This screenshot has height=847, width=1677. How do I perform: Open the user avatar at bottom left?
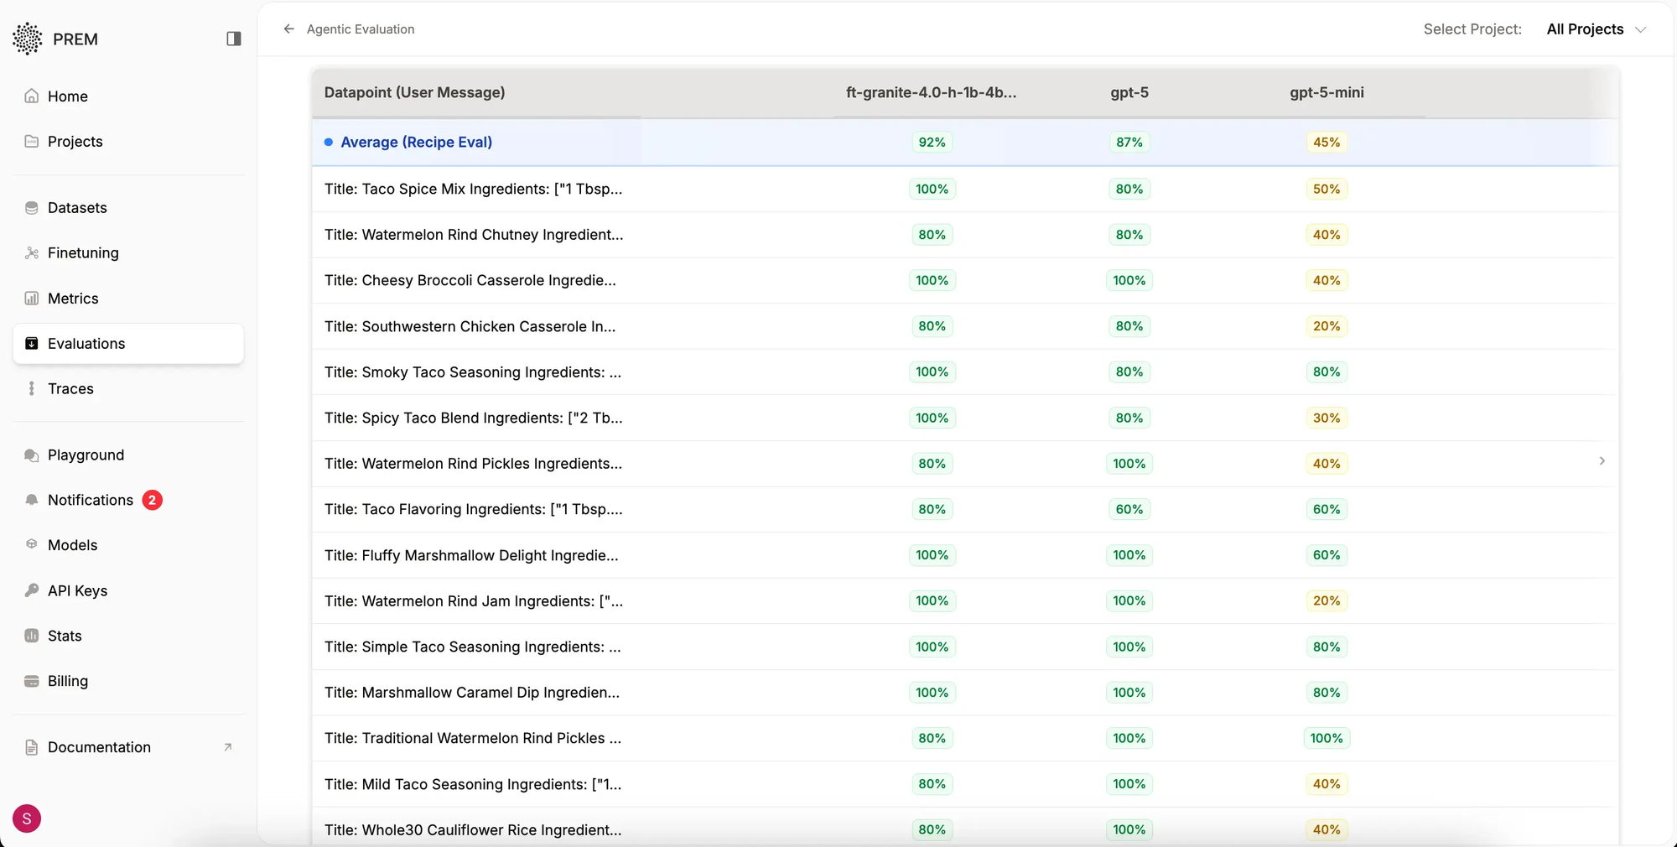pyautogui.click(x=26, y=818)
